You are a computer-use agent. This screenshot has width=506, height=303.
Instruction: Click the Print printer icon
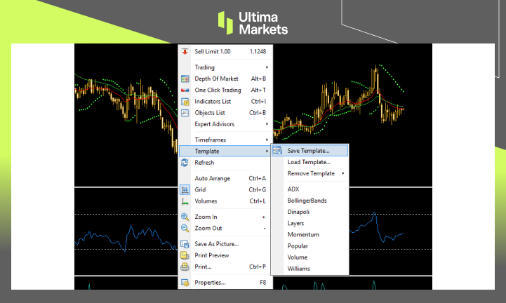pyautogui.click(x=185, y=267)
